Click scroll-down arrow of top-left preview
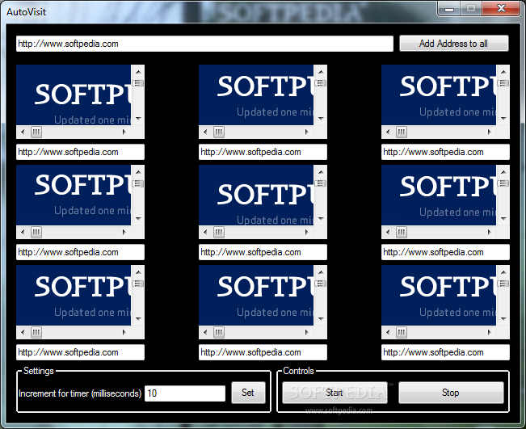 click(x=138, y=119)
